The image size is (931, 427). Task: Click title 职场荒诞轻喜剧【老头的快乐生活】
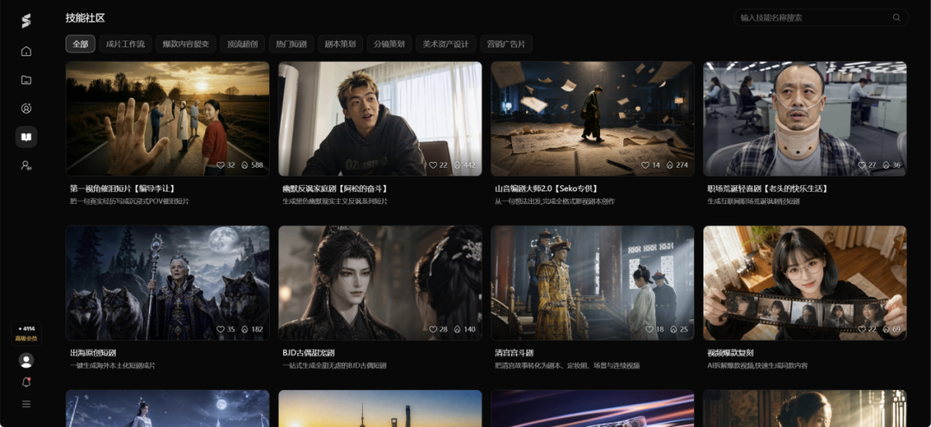pos(769,189)
